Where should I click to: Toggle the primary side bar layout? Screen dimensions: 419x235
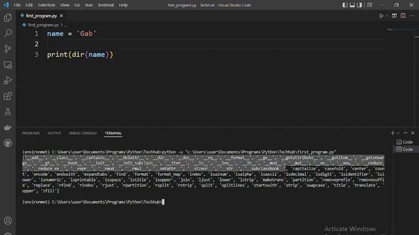tap(345, 5)
